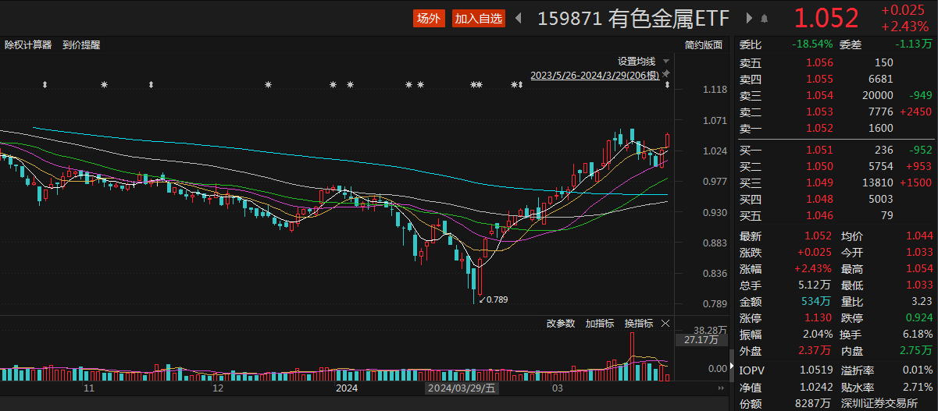The image size is (938, 411).
Task: Switch to 简约版面 layout
Action: point(704,45)
